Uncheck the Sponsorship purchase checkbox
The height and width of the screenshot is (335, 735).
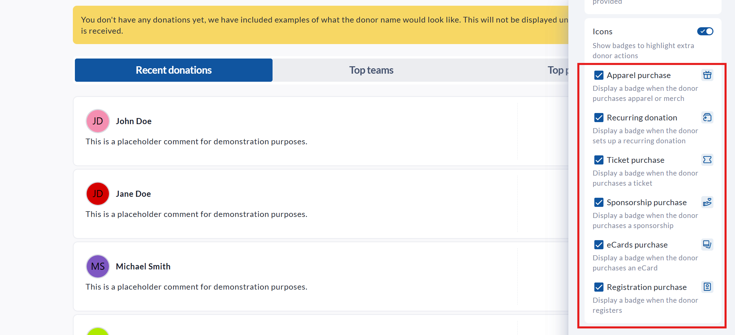(x=599, y=202)
